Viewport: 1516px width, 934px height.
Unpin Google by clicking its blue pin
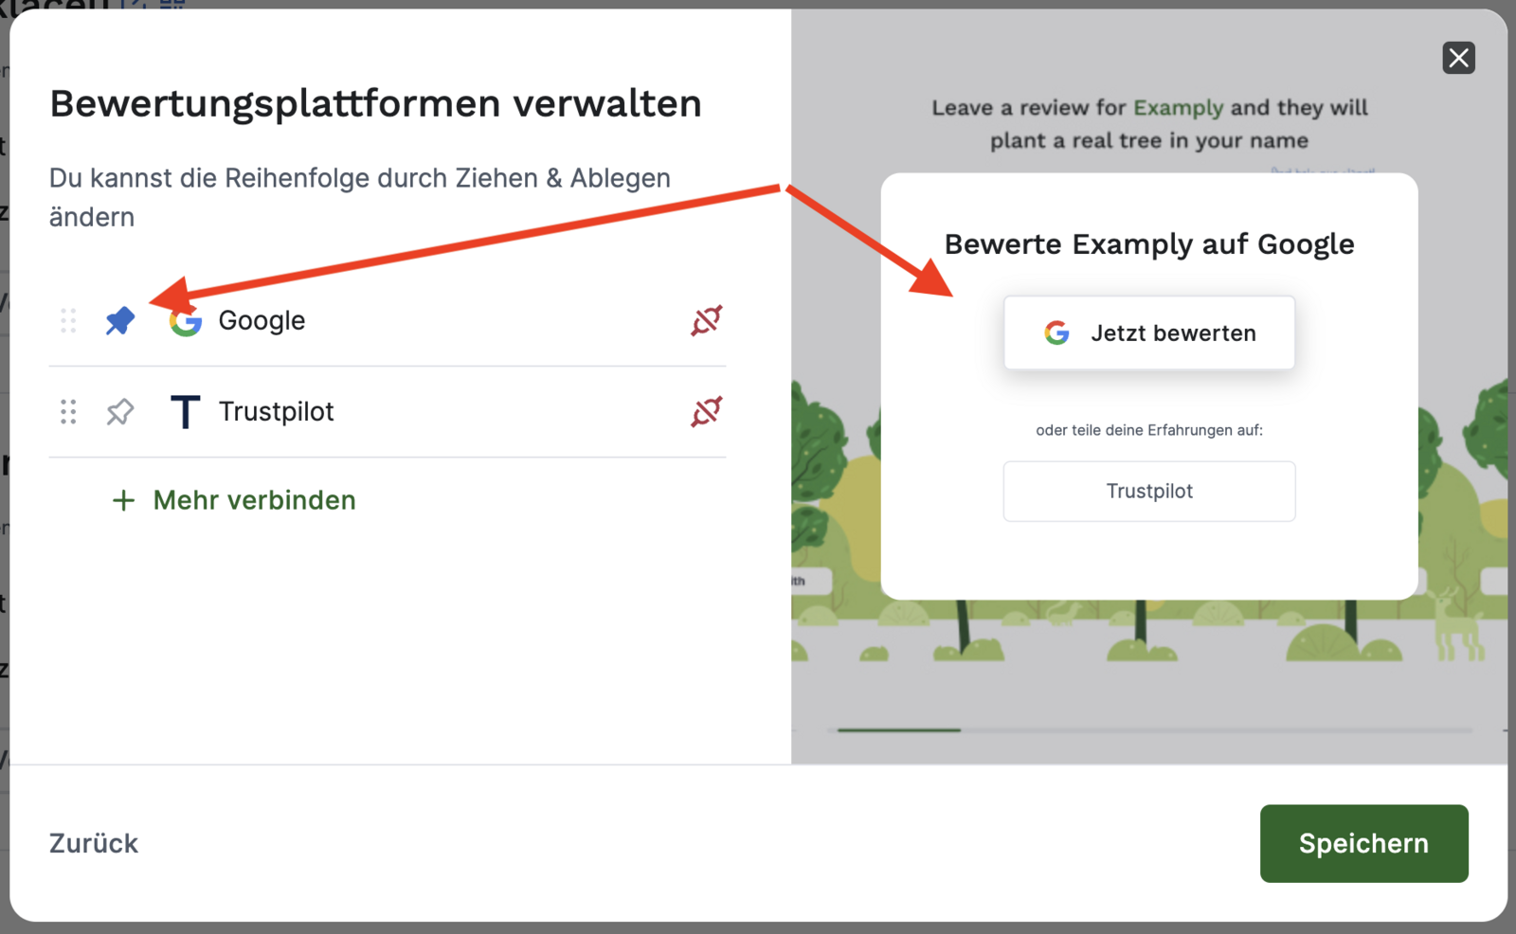tap(120, 321)
